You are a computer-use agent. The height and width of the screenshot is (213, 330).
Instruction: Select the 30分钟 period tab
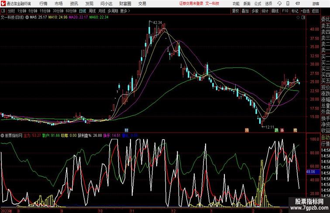pyautogui.click(x=58, y=11)
